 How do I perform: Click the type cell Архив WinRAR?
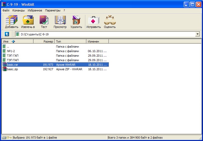[x=66, y=65]
